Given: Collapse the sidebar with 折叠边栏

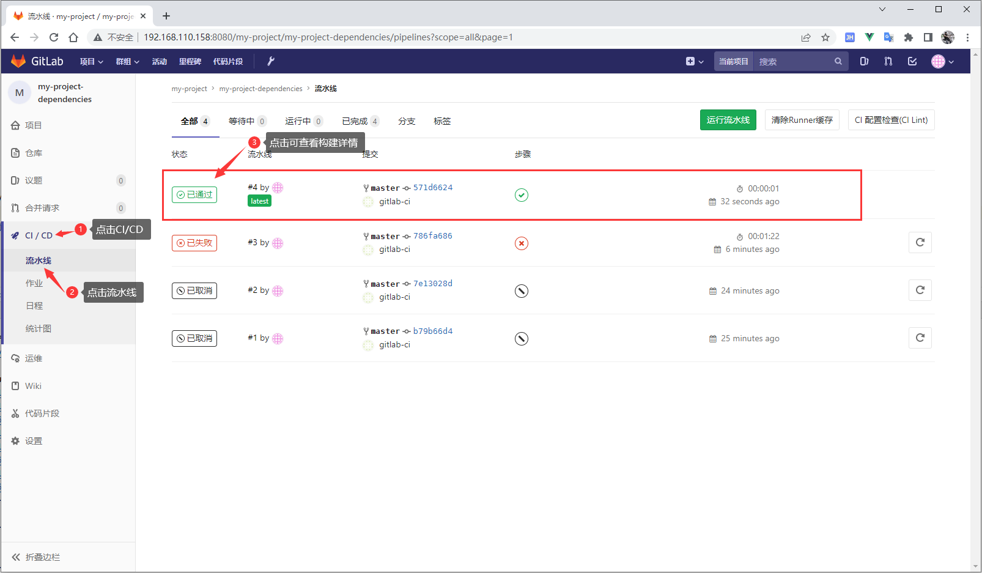Looking at the screenshot, I should point(68,557).
